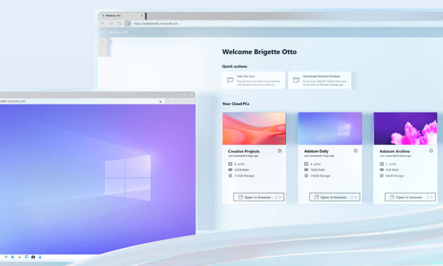
Task: Open File Explorer on the Cloud PC taskbar
Action: (19, 257)
